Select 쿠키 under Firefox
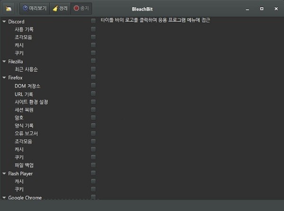 (19, 157)
